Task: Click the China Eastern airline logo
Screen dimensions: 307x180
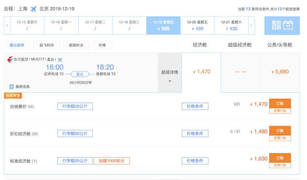Action: 10,59
